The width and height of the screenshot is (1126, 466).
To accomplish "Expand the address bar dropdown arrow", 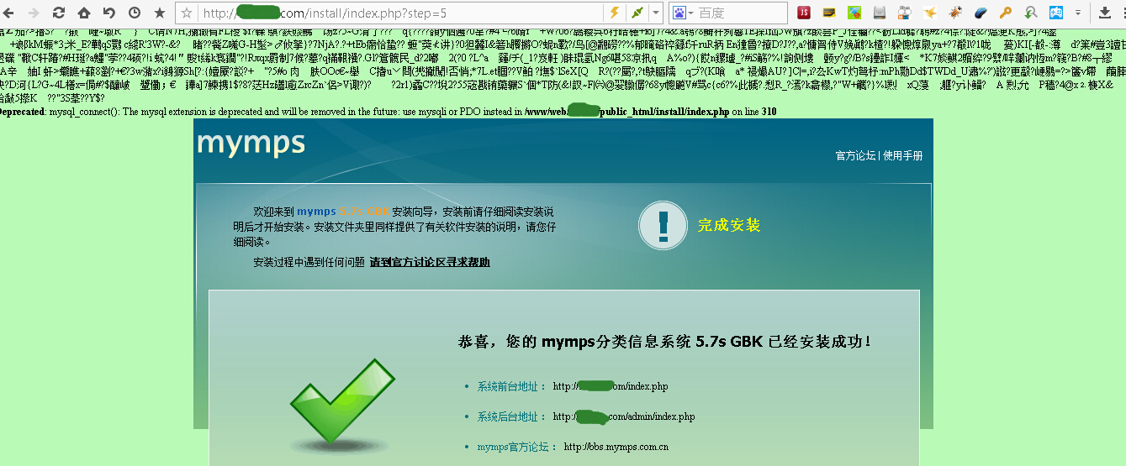I will coord(656,13).
